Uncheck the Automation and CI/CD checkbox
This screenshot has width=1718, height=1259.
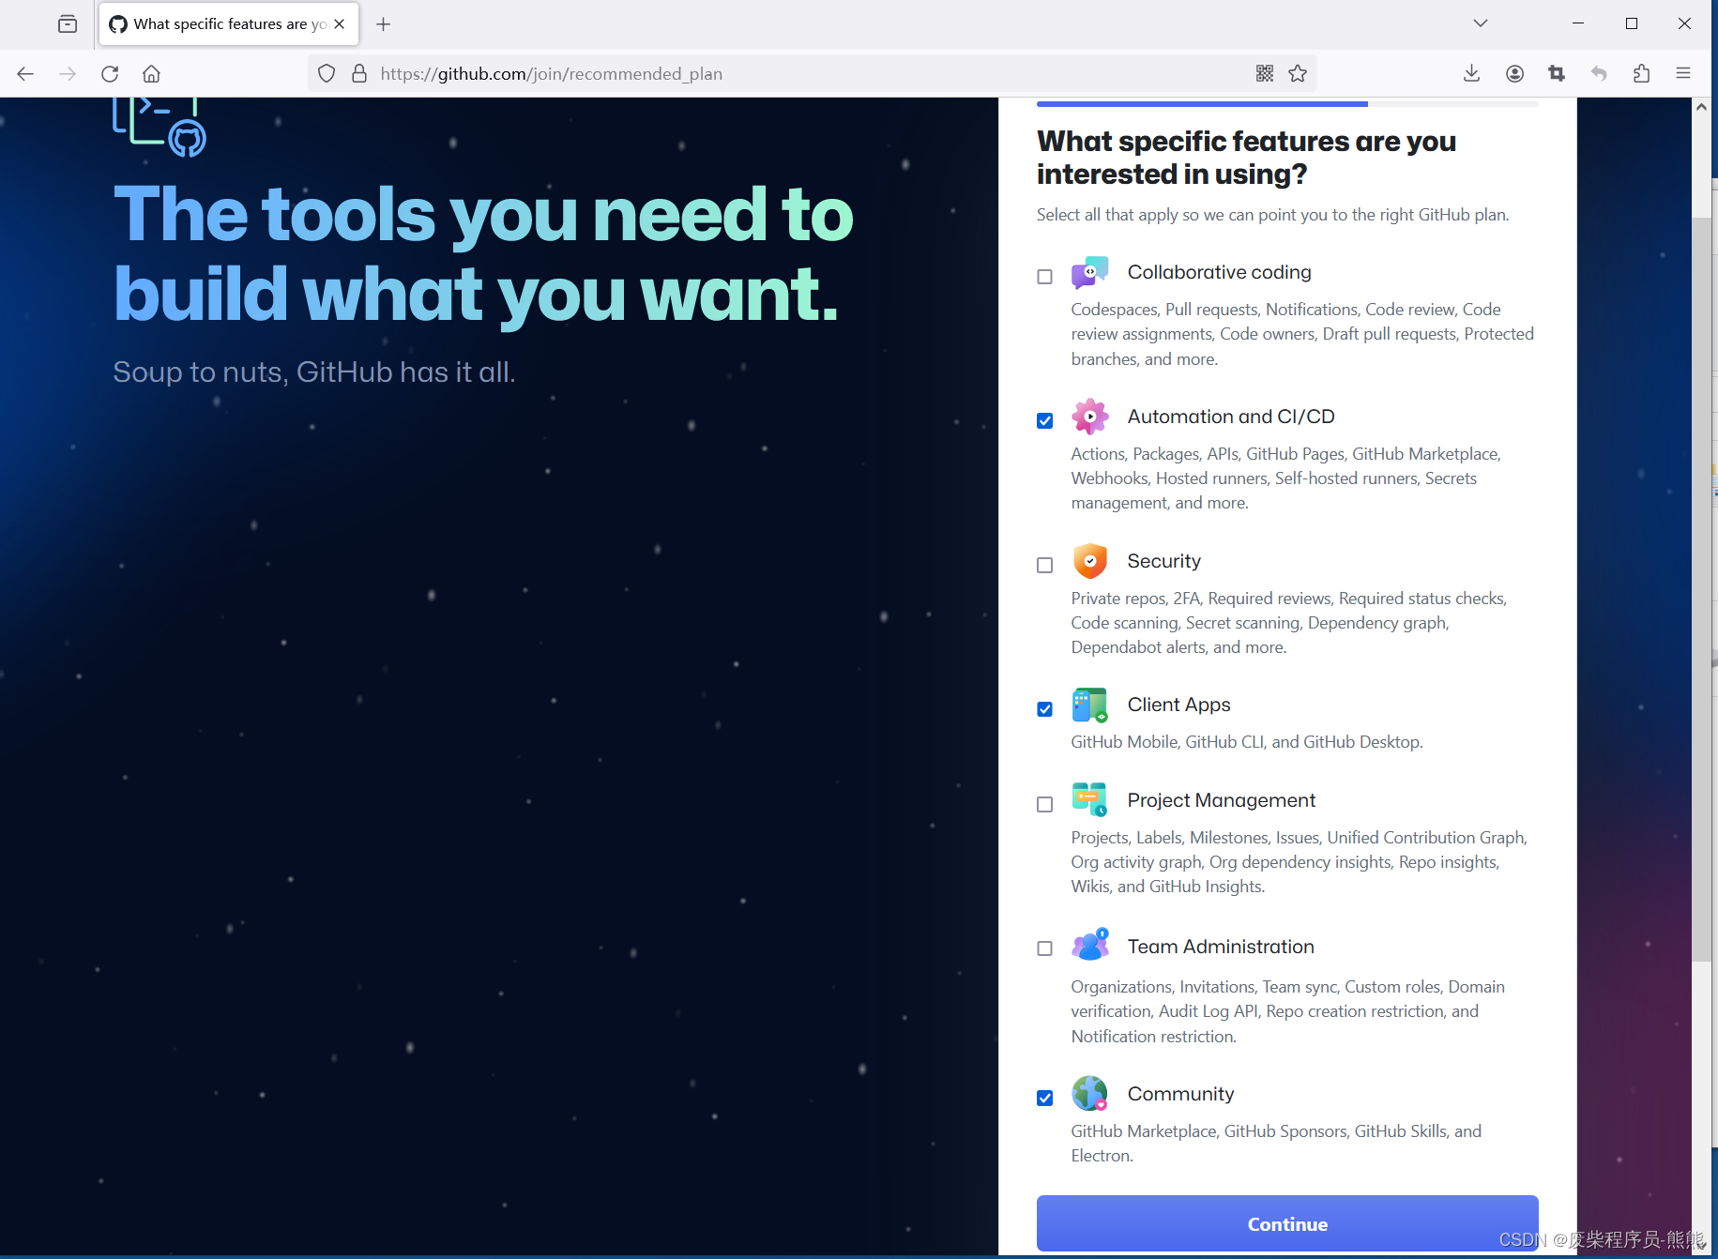point(1044,421)
